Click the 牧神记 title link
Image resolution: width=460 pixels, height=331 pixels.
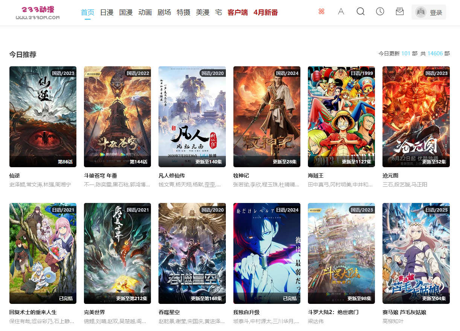[x=241, y=175]
